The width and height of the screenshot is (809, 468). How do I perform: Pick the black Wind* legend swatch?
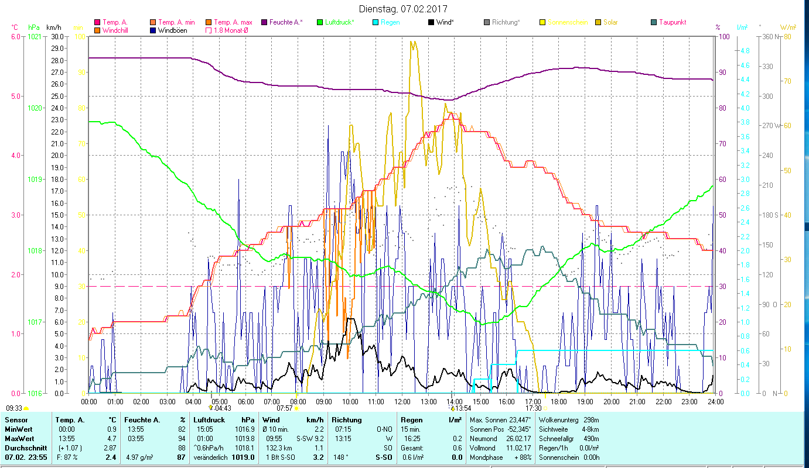pyautogui.click(x=431, y=22)
